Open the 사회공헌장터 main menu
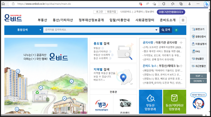The height and width of the screenshot is (117, 211). [x=145, y=20]
